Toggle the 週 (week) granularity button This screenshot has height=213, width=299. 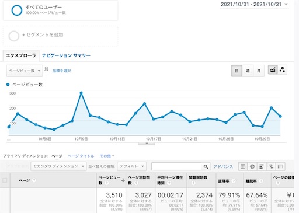point(248,71)
